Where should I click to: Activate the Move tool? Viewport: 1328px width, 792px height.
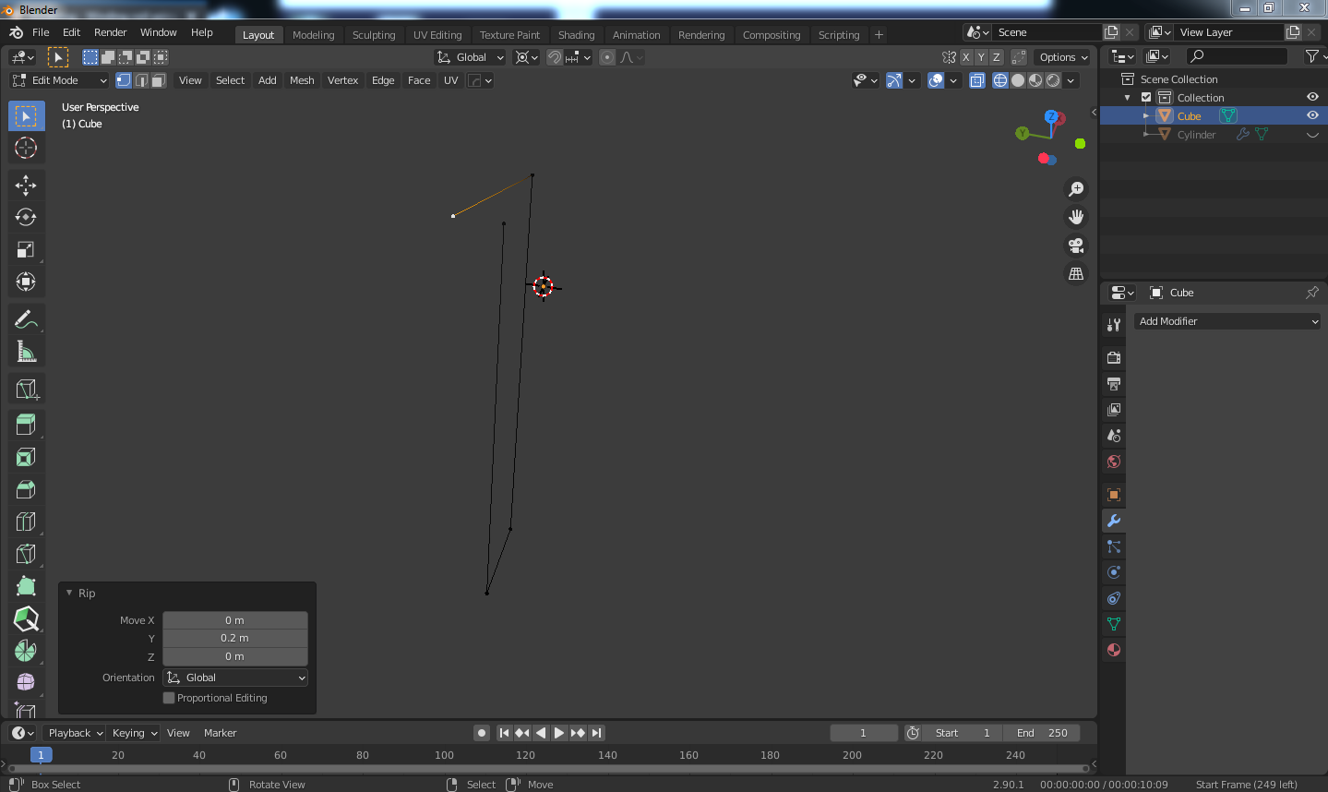point(26,186)
